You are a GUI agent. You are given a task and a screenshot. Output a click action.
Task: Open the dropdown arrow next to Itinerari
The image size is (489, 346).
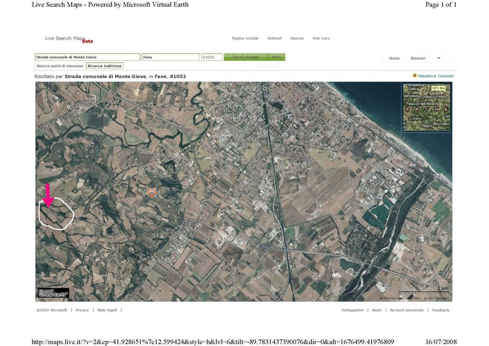pos(438,58)
